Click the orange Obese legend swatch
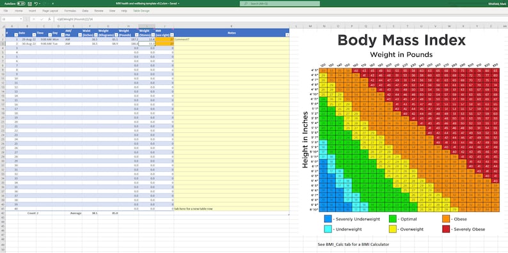Screen dimensions: 508x253 (x=446, y=219)
